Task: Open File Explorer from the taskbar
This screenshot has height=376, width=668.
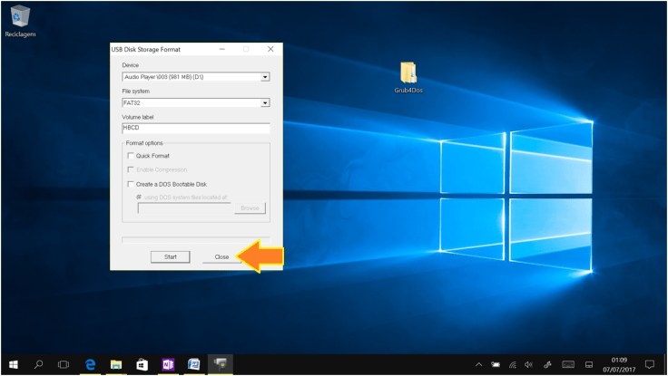Action: click(116, 364)
